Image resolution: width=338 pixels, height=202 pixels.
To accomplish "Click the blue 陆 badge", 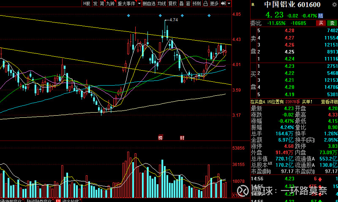I will 321,16.
